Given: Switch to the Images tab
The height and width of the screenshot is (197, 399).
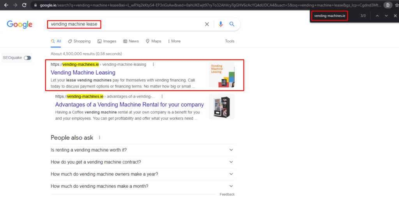Looking at the screenshot, I should click(x=107, y=41).
